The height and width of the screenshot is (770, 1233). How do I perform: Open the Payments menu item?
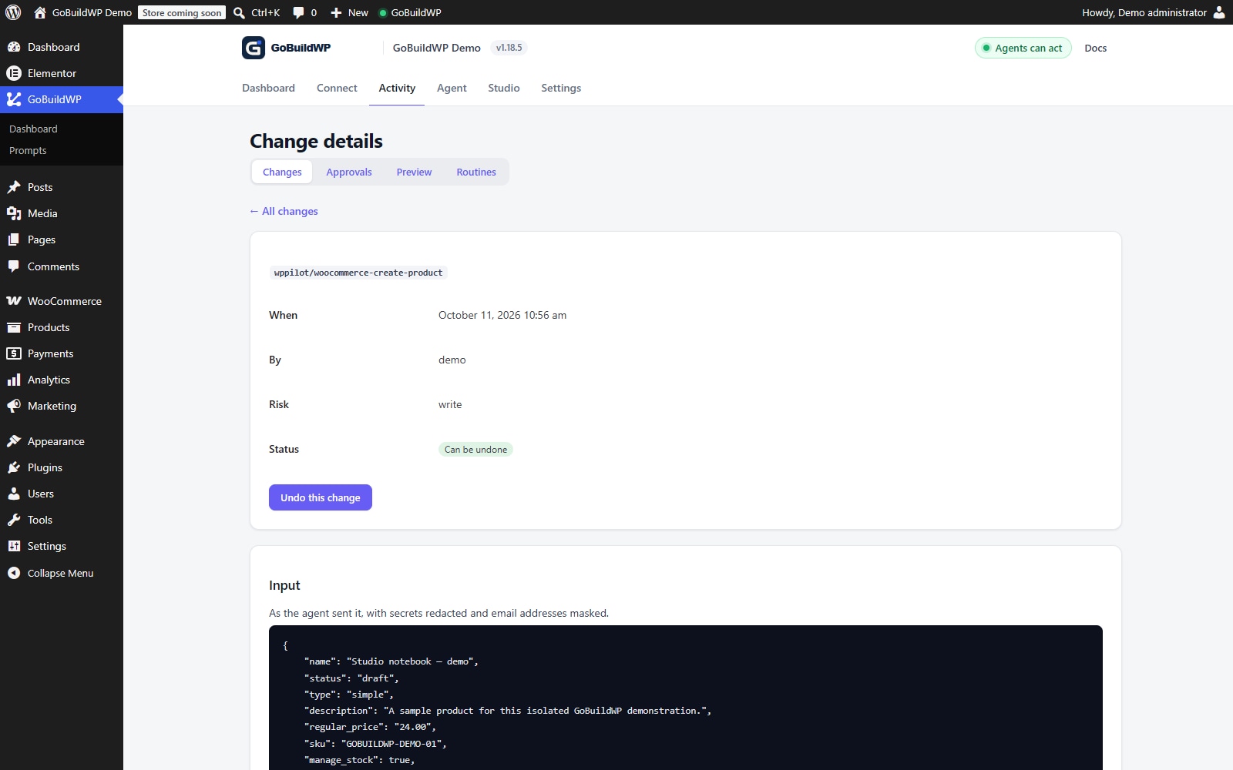click(x=62, y=353)
